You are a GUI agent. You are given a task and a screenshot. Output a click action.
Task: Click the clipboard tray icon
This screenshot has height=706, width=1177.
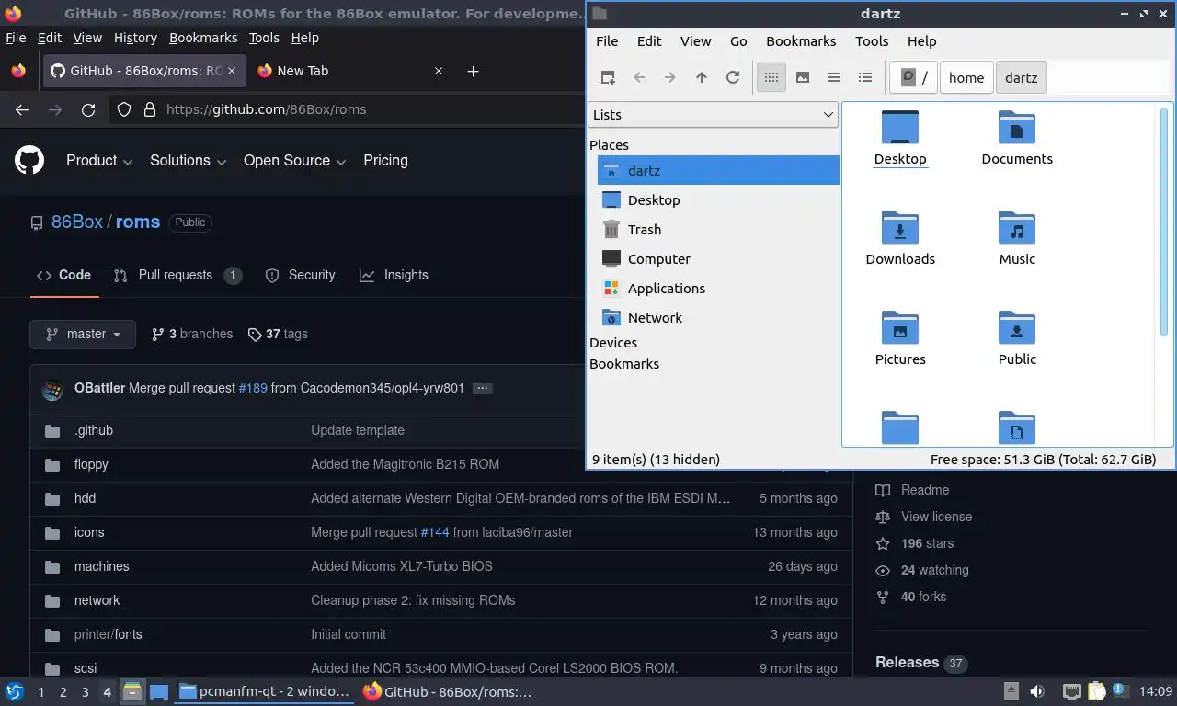point(1097,691)
